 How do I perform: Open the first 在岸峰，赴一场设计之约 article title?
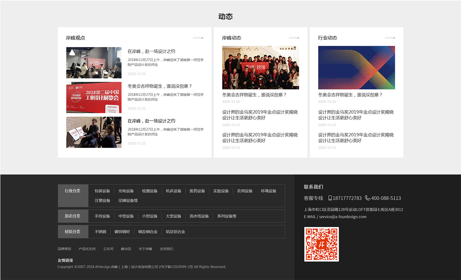[x=151, y=51]
